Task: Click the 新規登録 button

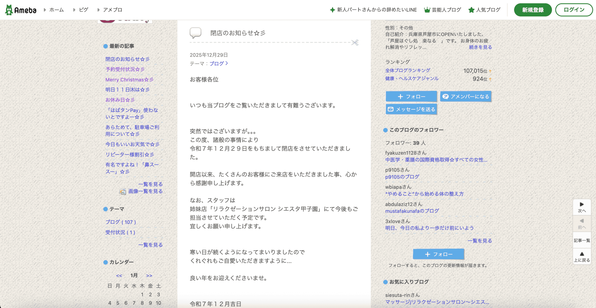Action: (533, 10)
